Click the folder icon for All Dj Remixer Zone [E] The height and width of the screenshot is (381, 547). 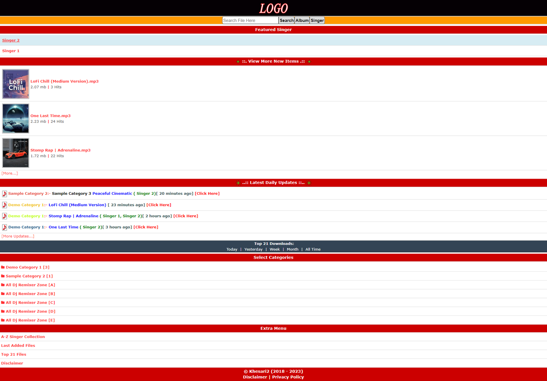[3, 320]
